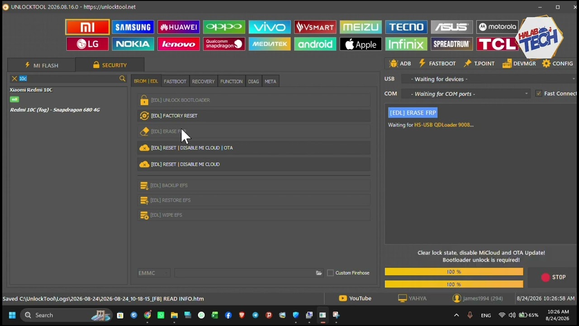Image resolution: width=579 pixels, height=326 pixels.
Task: Open the ADB tool
Action: (x=400, y=63)
